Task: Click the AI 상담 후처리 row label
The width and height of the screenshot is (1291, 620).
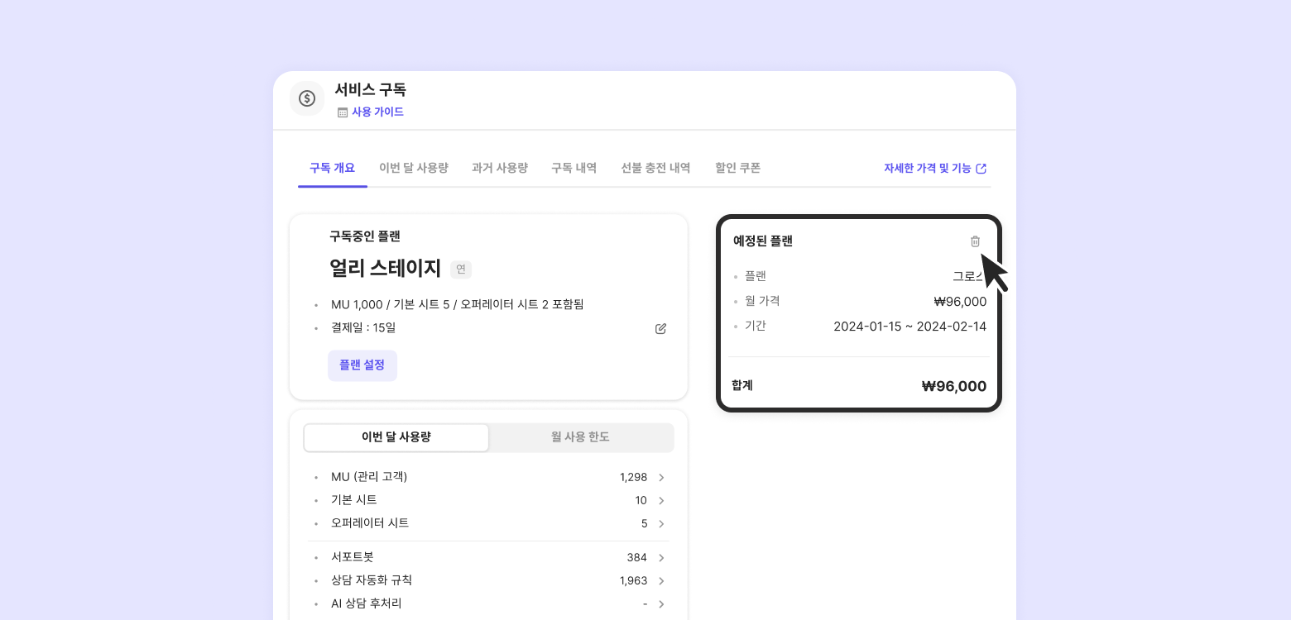Action: (x=367, y=603)
